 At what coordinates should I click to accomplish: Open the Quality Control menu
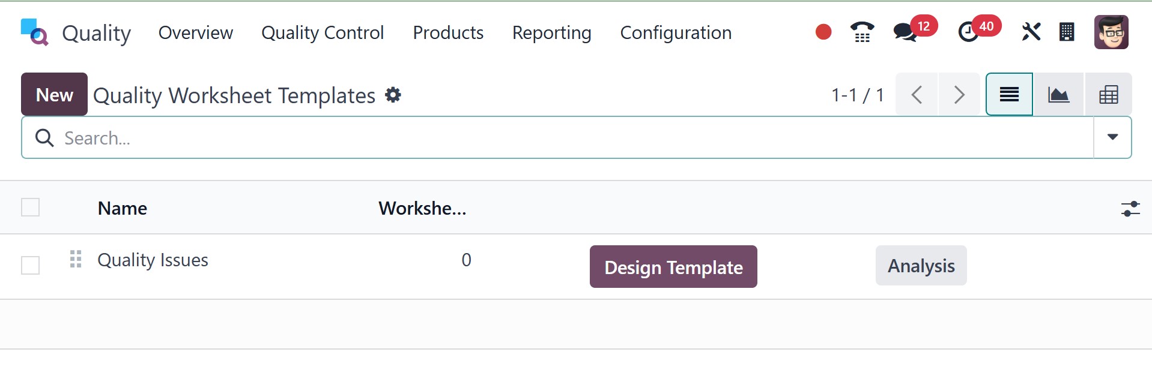323,32
